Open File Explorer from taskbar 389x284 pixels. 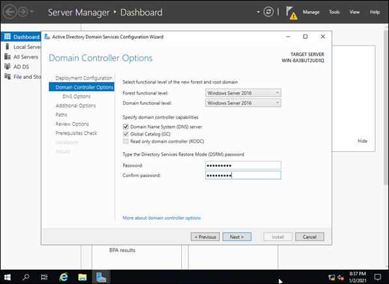pyautogui.click(x=82, y=277)
